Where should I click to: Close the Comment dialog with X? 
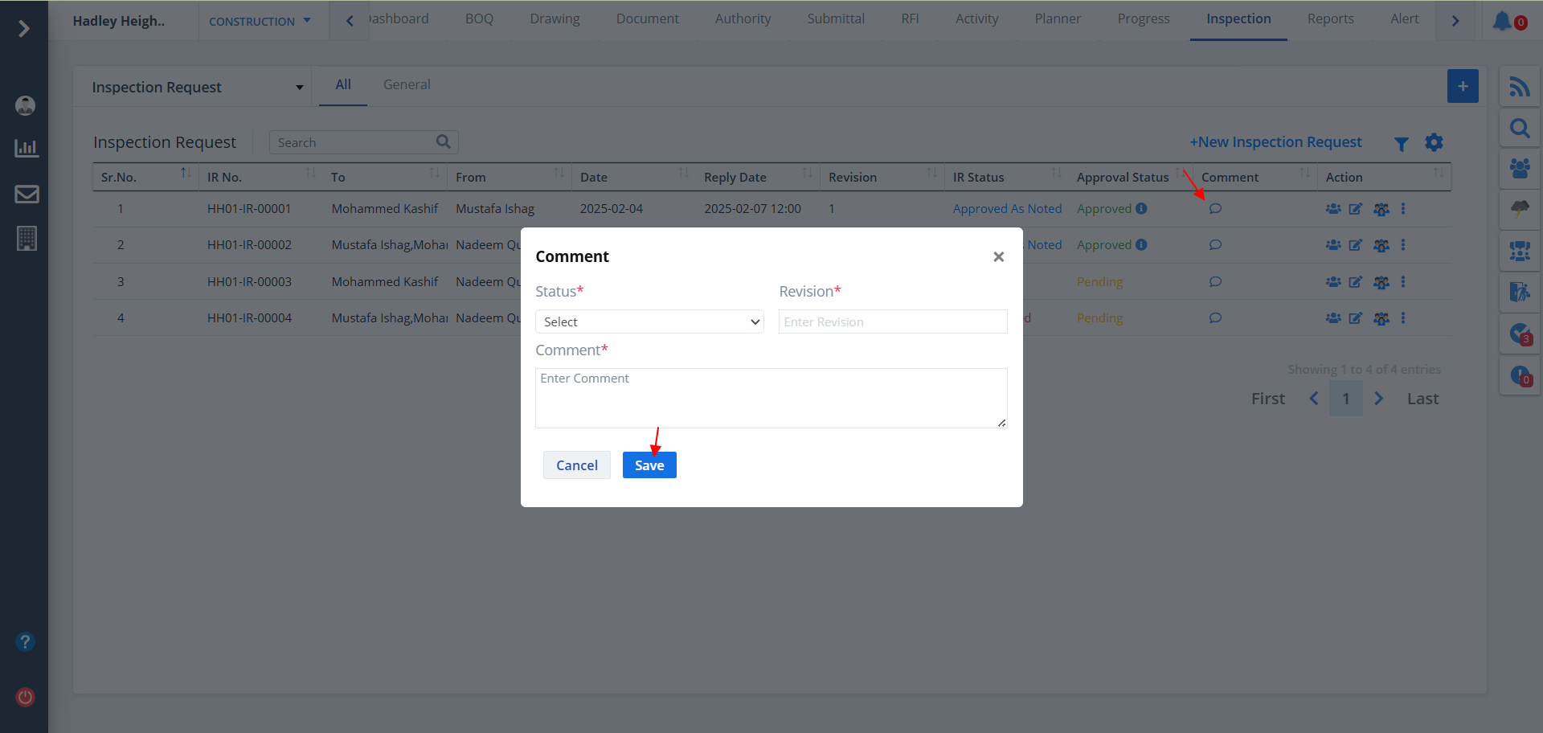coord(998,257)
